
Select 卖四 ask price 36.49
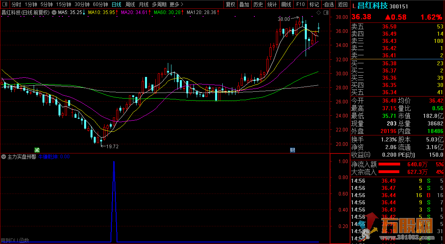coord(389,34)
